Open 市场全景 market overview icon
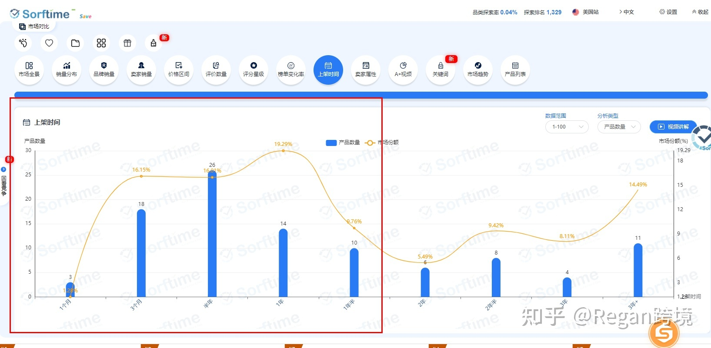This screenshot has height=348, width=711. coord(29,70)
